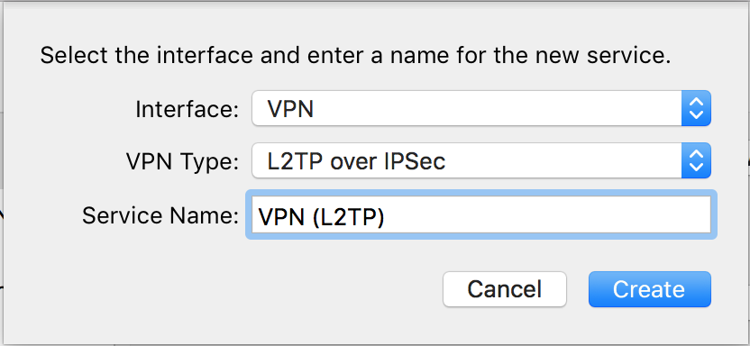Viewport: 750px width, 346px height.
Task: Click the Create button
Action: click(650, 289)
